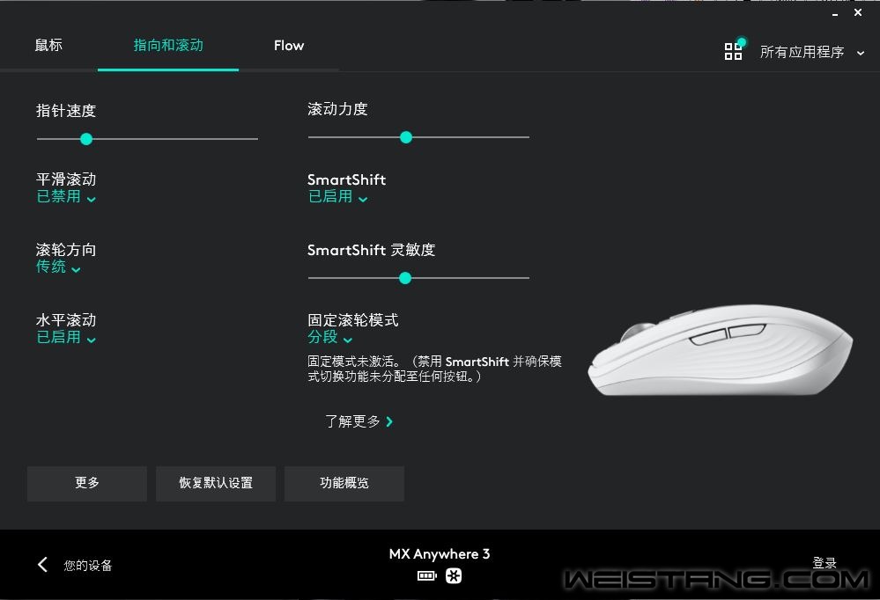Image resolution: width=880 pixels, height=600 pixels.
Task: Click the 功能概览 button
Action: click(344, 483)
